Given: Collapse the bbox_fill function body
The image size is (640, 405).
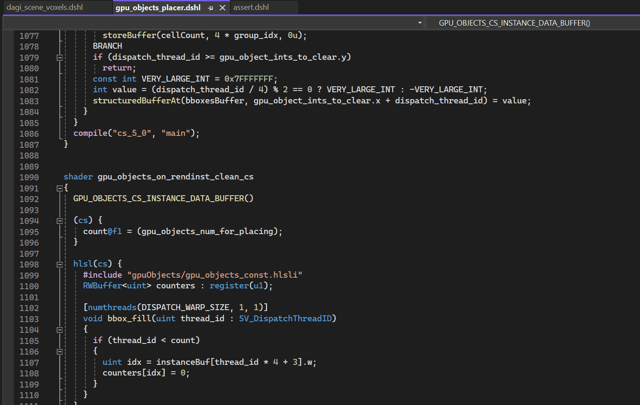Looking at the screenshot, I should pos(60,329).
